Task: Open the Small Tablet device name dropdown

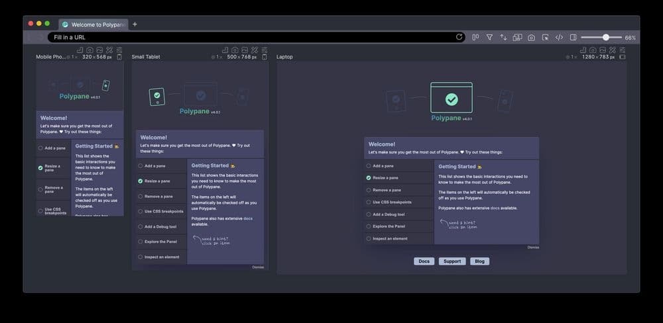Action: 145,57
